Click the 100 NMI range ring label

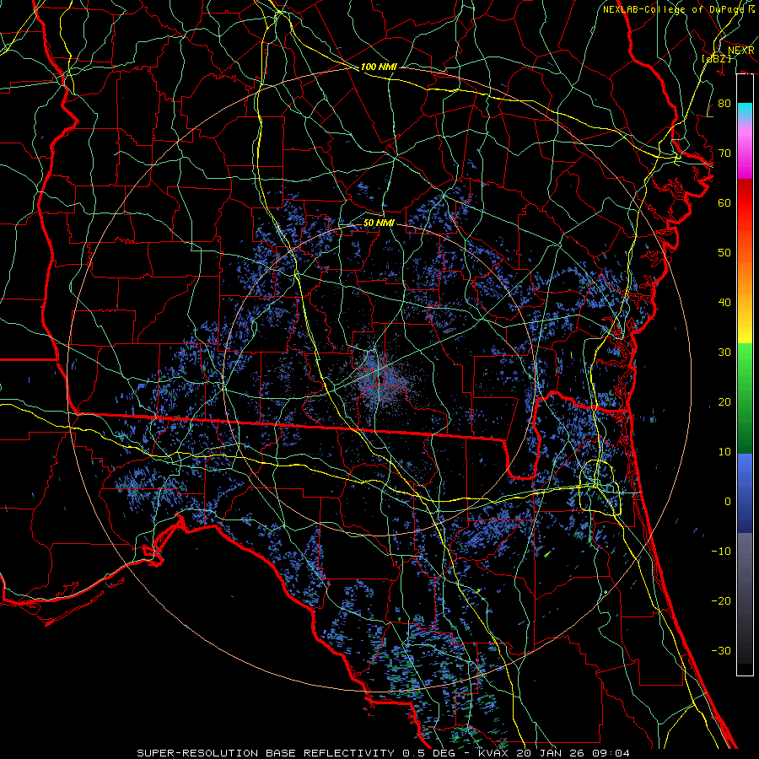[x=379, y=67]
